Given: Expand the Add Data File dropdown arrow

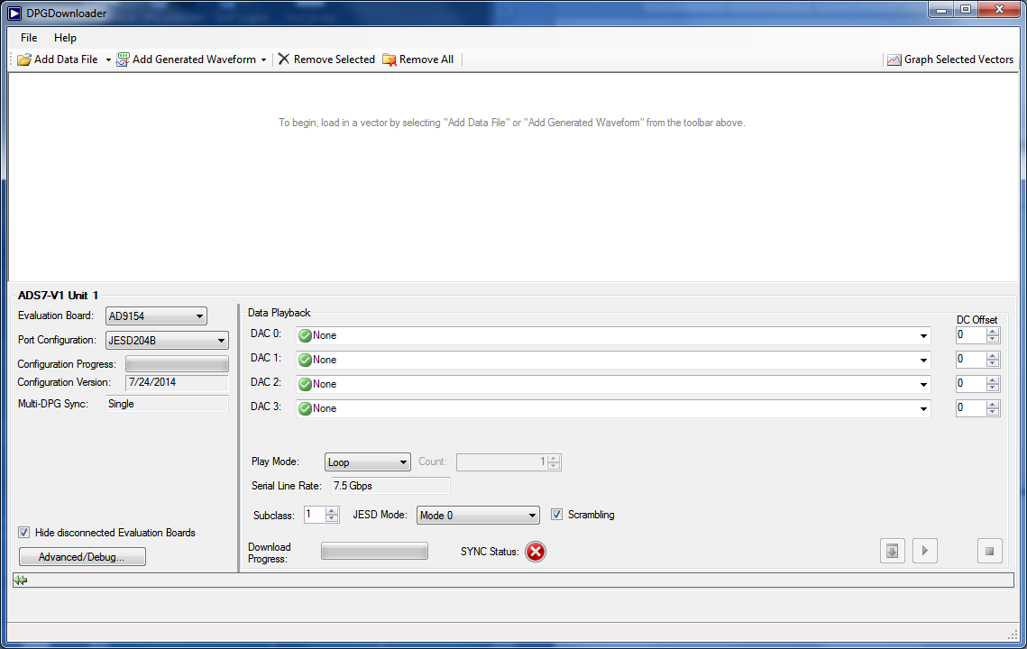Looking at the screenshot, I should (x=108, y=59).
